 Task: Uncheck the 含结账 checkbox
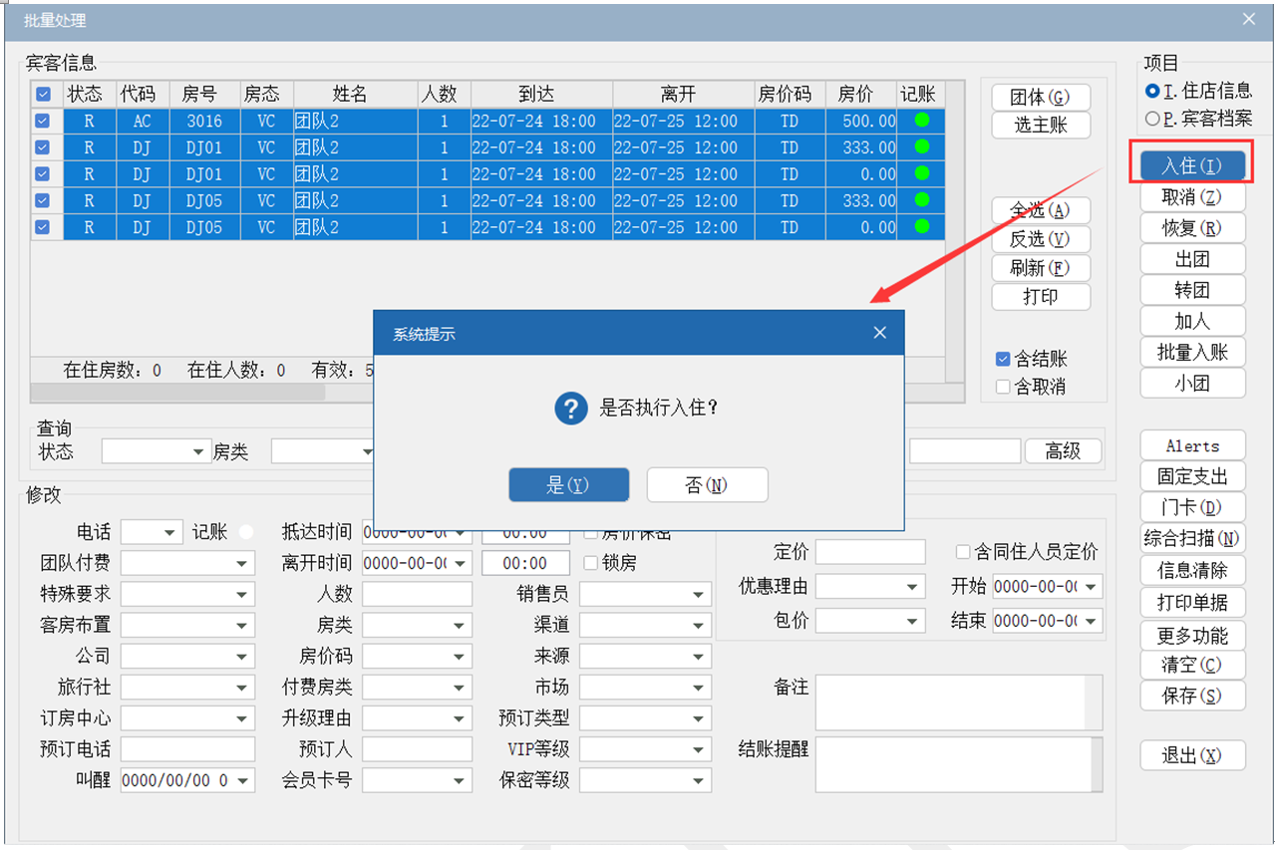1003,359
